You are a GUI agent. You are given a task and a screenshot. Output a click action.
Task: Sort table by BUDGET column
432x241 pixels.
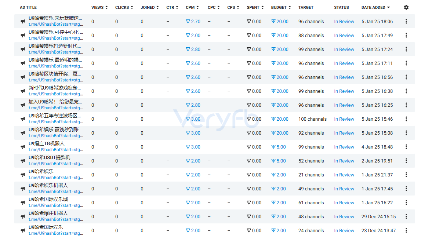[x=281, y=7]
